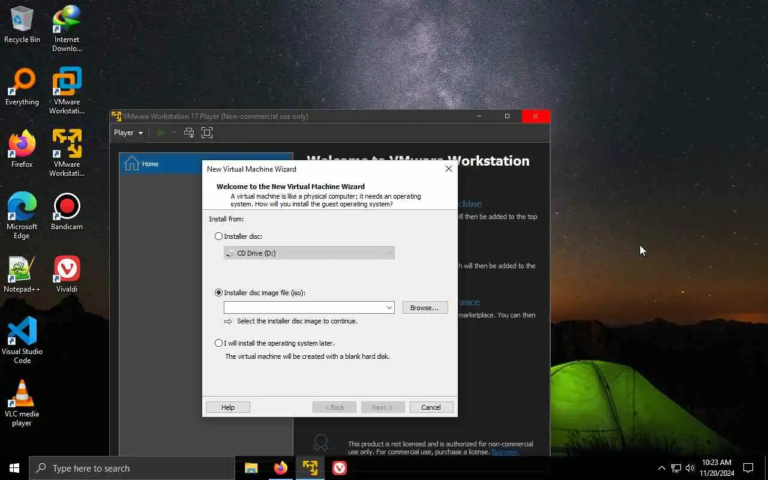Click Send Ctrl+Alt+Del toolbar icon in VMware
Screen dimensions: 768x480
click(189, 133)
